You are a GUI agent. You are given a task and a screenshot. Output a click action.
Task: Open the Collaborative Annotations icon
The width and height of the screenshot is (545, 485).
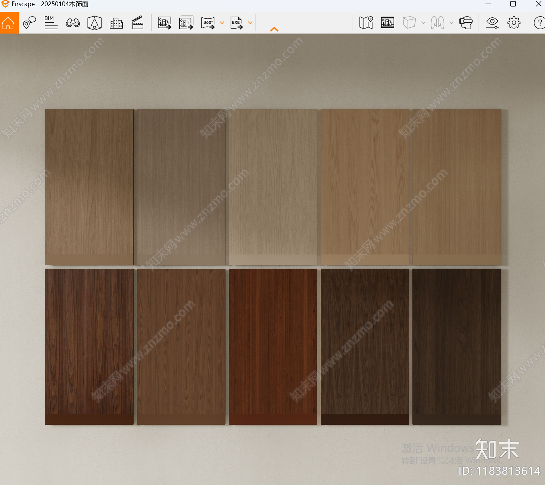(x=95, y=23)
